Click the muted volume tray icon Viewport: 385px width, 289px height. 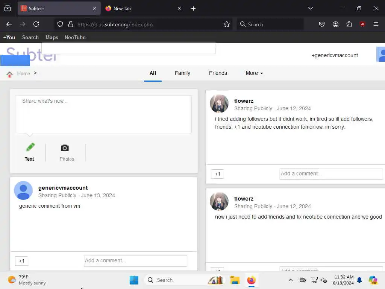pos(324,280)
